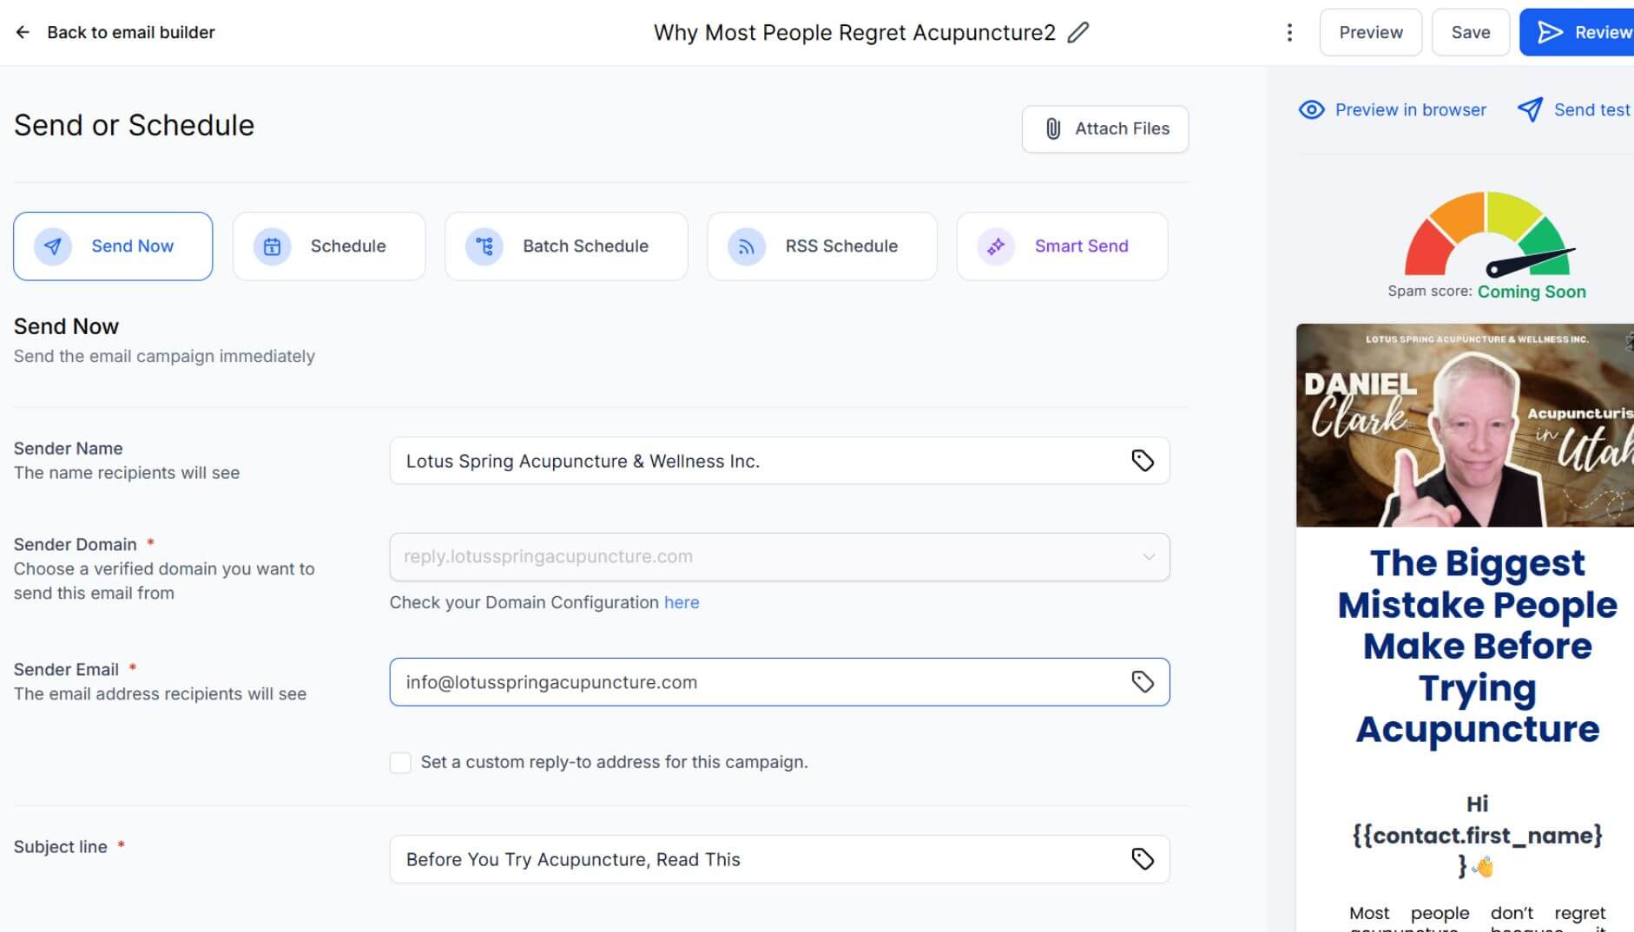This screenshot has height=932, width=1634.
Task: Open Domain Configuration 'here' link
Action: [682, 602]
